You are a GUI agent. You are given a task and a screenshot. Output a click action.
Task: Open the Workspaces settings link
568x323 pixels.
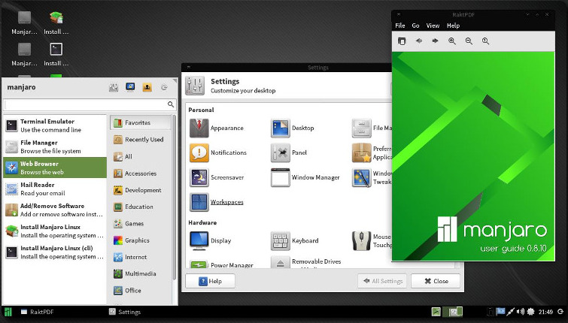click(226, 202)
